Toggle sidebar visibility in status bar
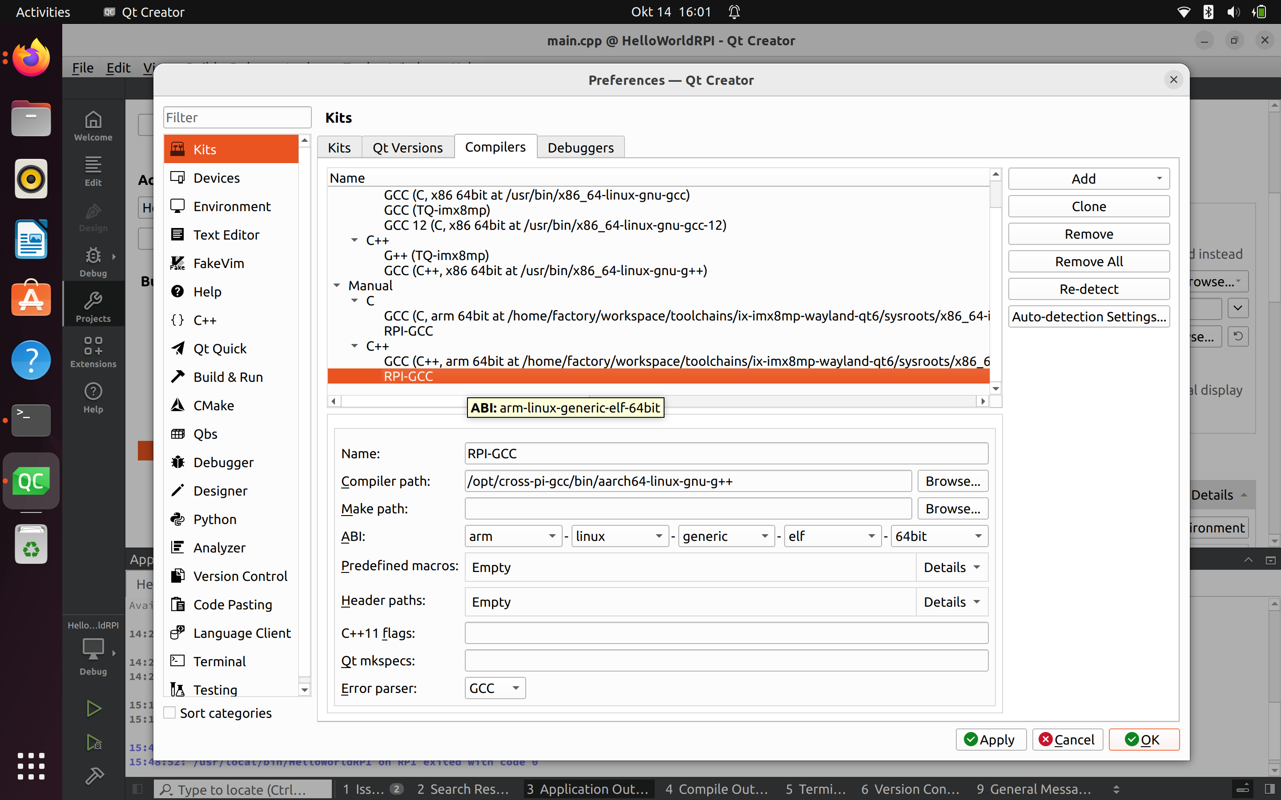The height and width of the screenshot is (800, 1281). click(x=137, y=789)
